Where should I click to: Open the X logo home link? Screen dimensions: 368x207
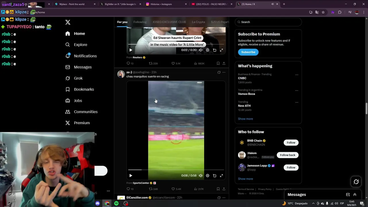tap(68, 22)
